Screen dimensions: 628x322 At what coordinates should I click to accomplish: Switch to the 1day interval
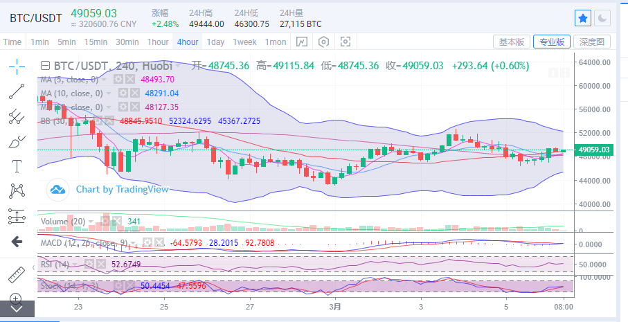point(215,42)
